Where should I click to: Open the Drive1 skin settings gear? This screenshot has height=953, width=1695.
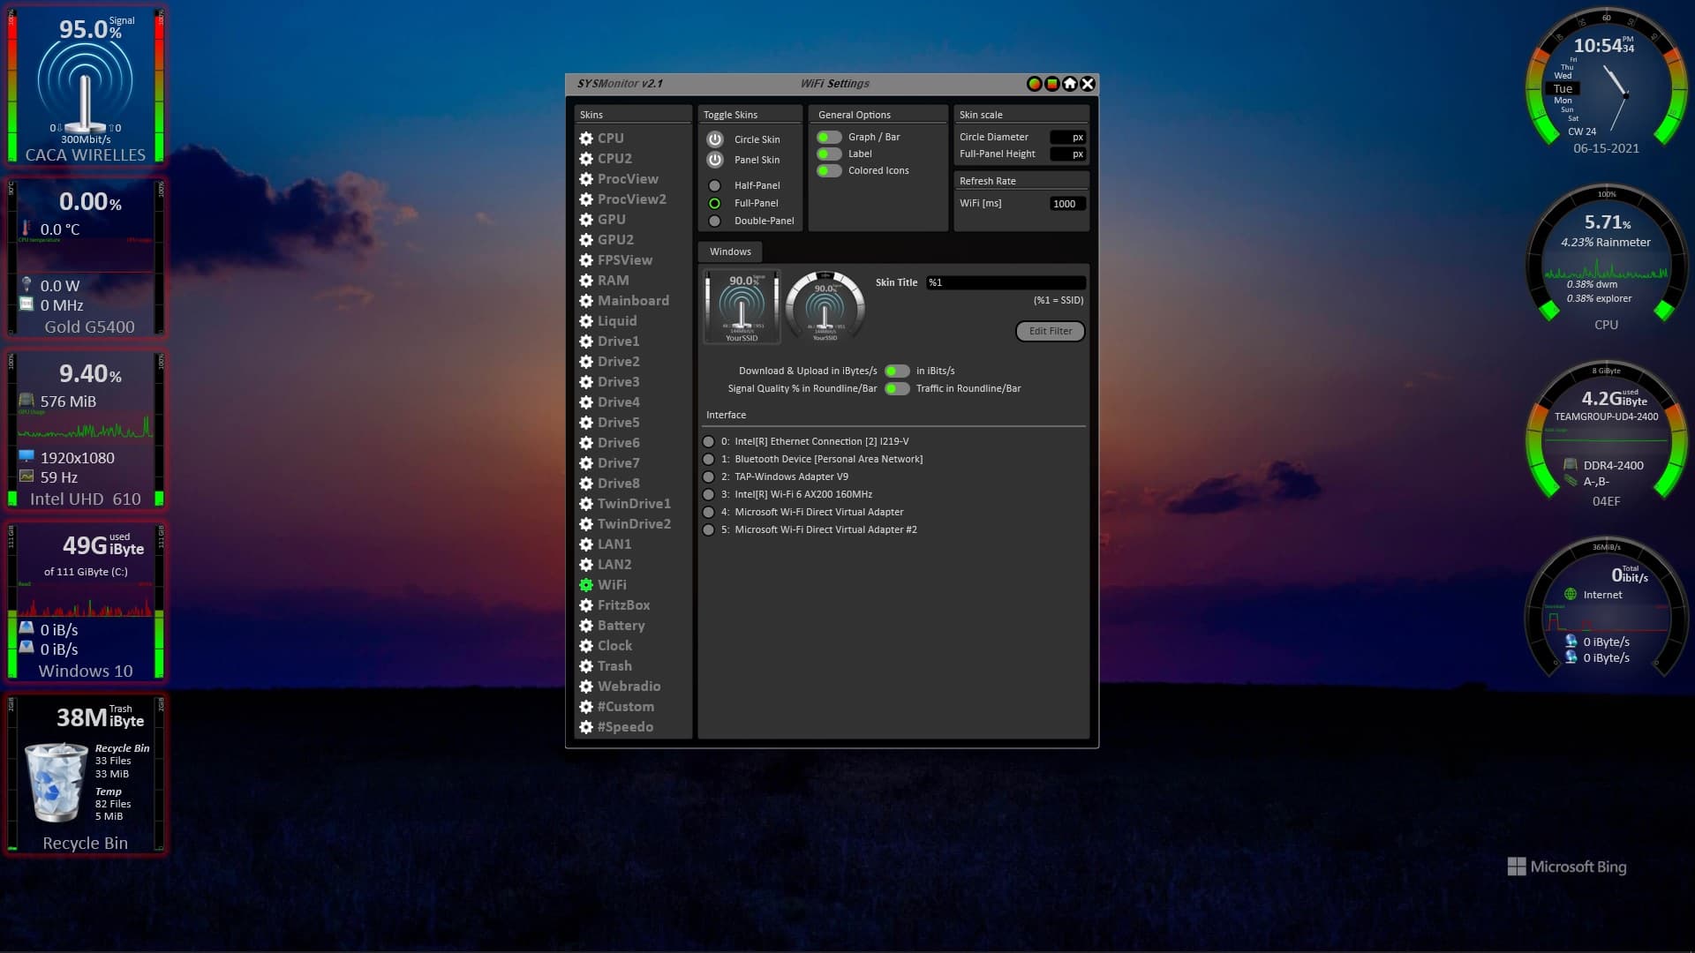(x=586, y=341)
